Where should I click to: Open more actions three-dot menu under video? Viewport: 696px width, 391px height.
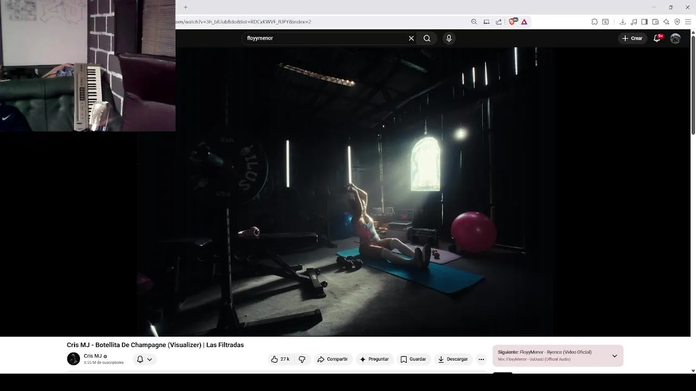[x=481, y=359]
